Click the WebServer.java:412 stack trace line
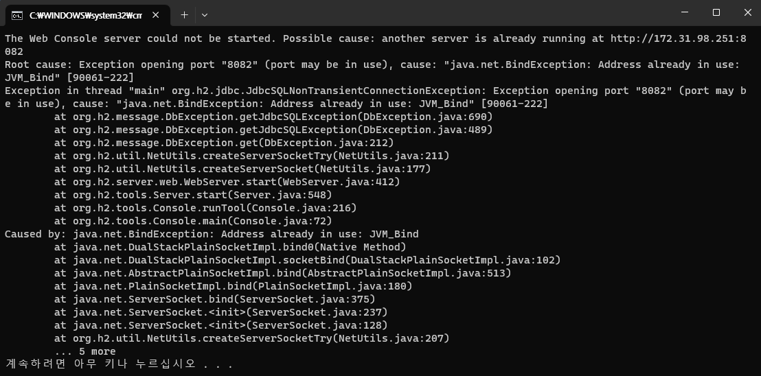Screen dimensions: 761x376 click(227, 182)
